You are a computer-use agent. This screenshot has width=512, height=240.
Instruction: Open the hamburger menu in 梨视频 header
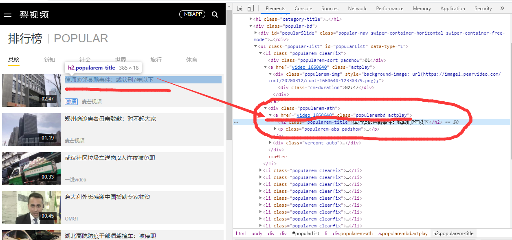click(8, 15)
